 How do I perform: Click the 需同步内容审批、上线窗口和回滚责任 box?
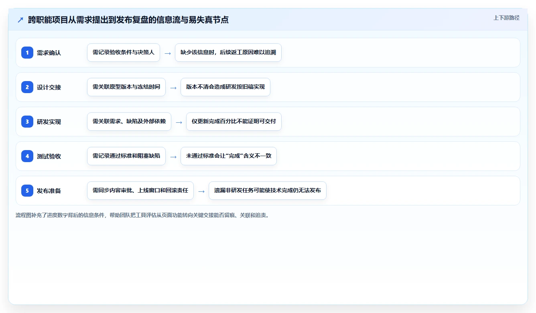click(x=140, y=191)
